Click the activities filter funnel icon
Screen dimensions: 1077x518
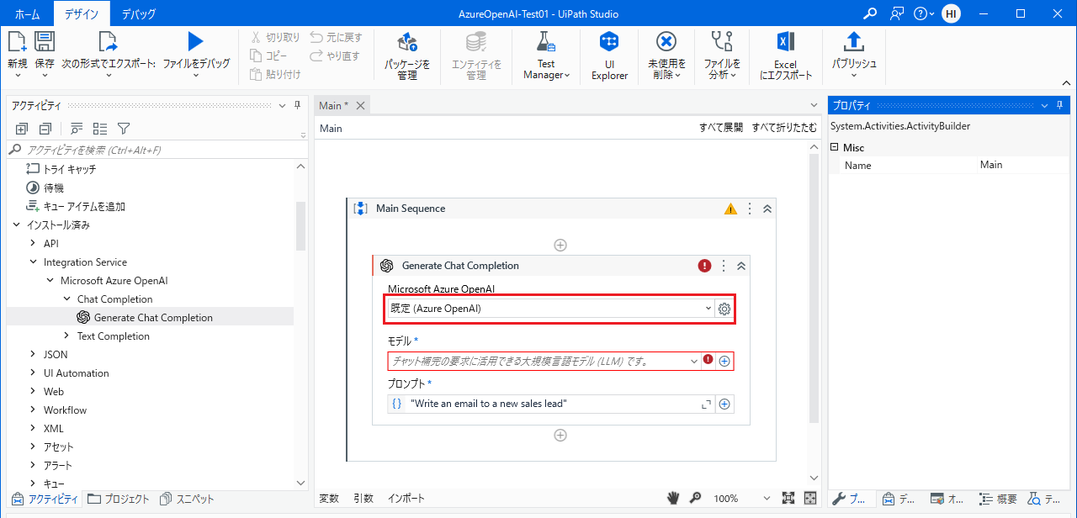tap(124, 129)
